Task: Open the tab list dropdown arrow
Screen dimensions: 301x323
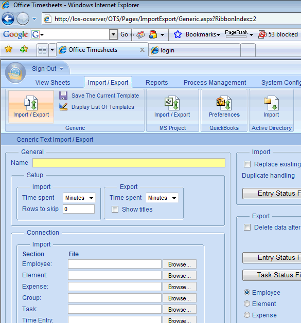Action: pyautogui.click(x=52, y=50)
